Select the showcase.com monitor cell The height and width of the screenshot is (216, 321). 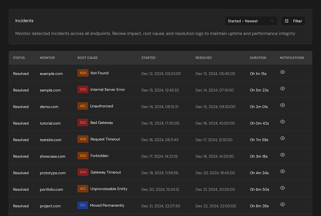(53, 156)
